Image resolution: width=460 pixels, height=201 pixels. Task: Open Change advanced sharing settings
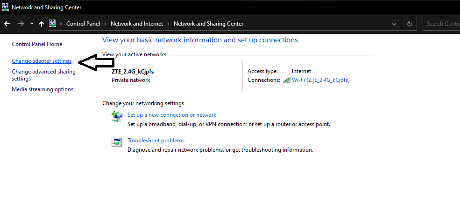[44, 75]
